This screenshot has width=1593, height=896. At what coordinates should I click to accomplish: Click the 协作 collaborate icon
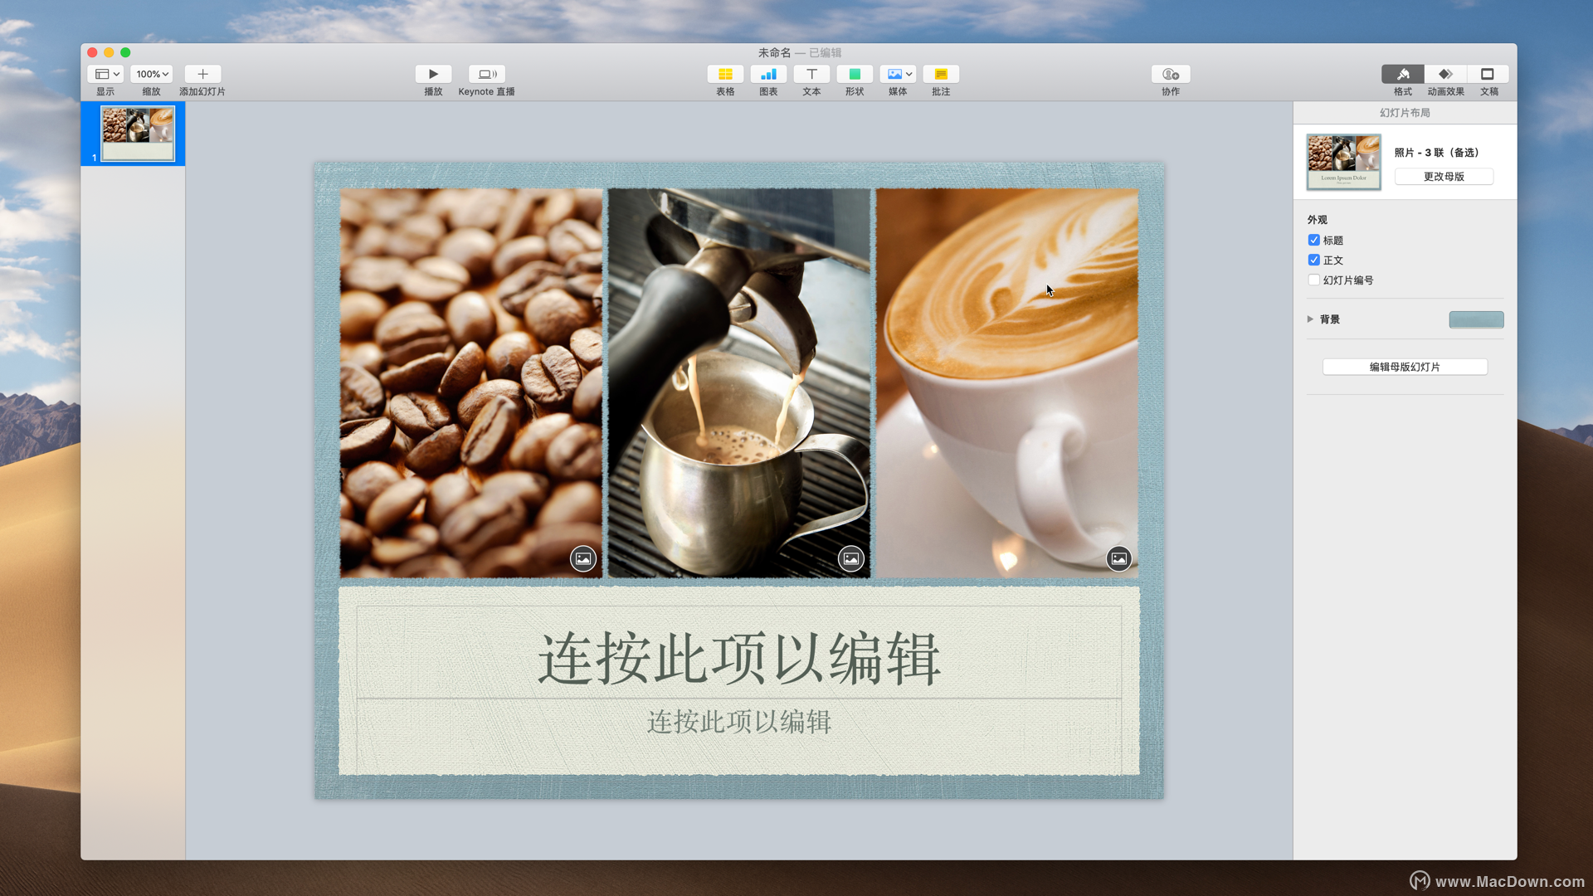[x=1171, y=74]
